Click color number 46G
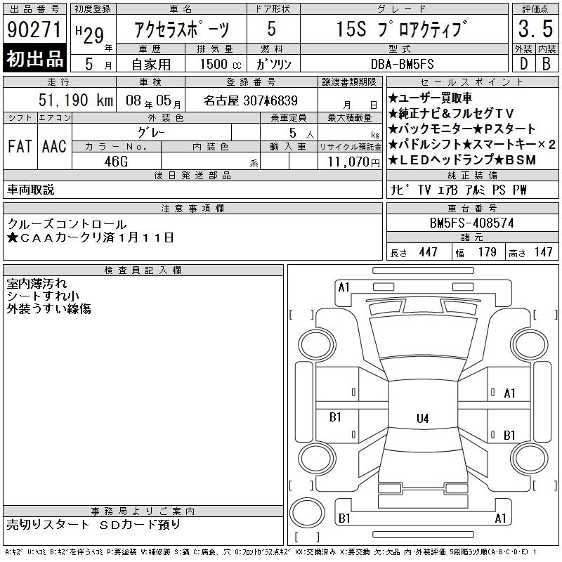Screen dimensions: 562x562 116,162
